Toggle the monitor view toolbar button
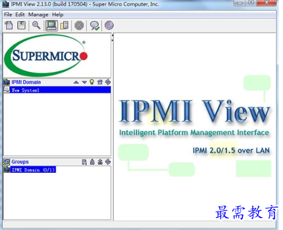The height and width of the screenshot is (230, 283). (x=51, y=26)
